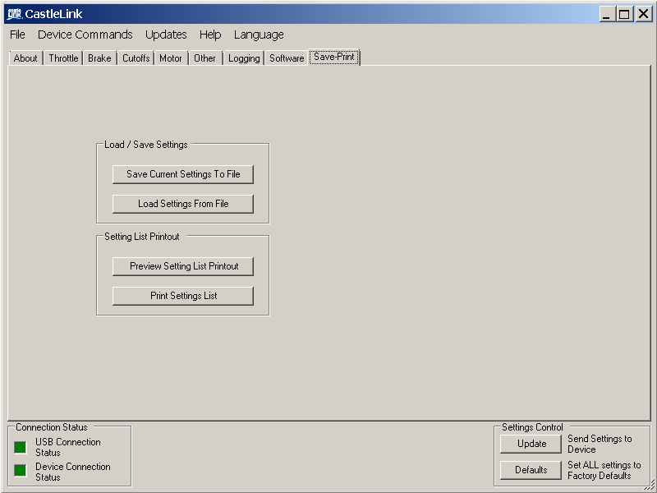This screenshot has width=657, height=493.
Task: Click the green Device Connection Status indicator
Action: [21, 471]
